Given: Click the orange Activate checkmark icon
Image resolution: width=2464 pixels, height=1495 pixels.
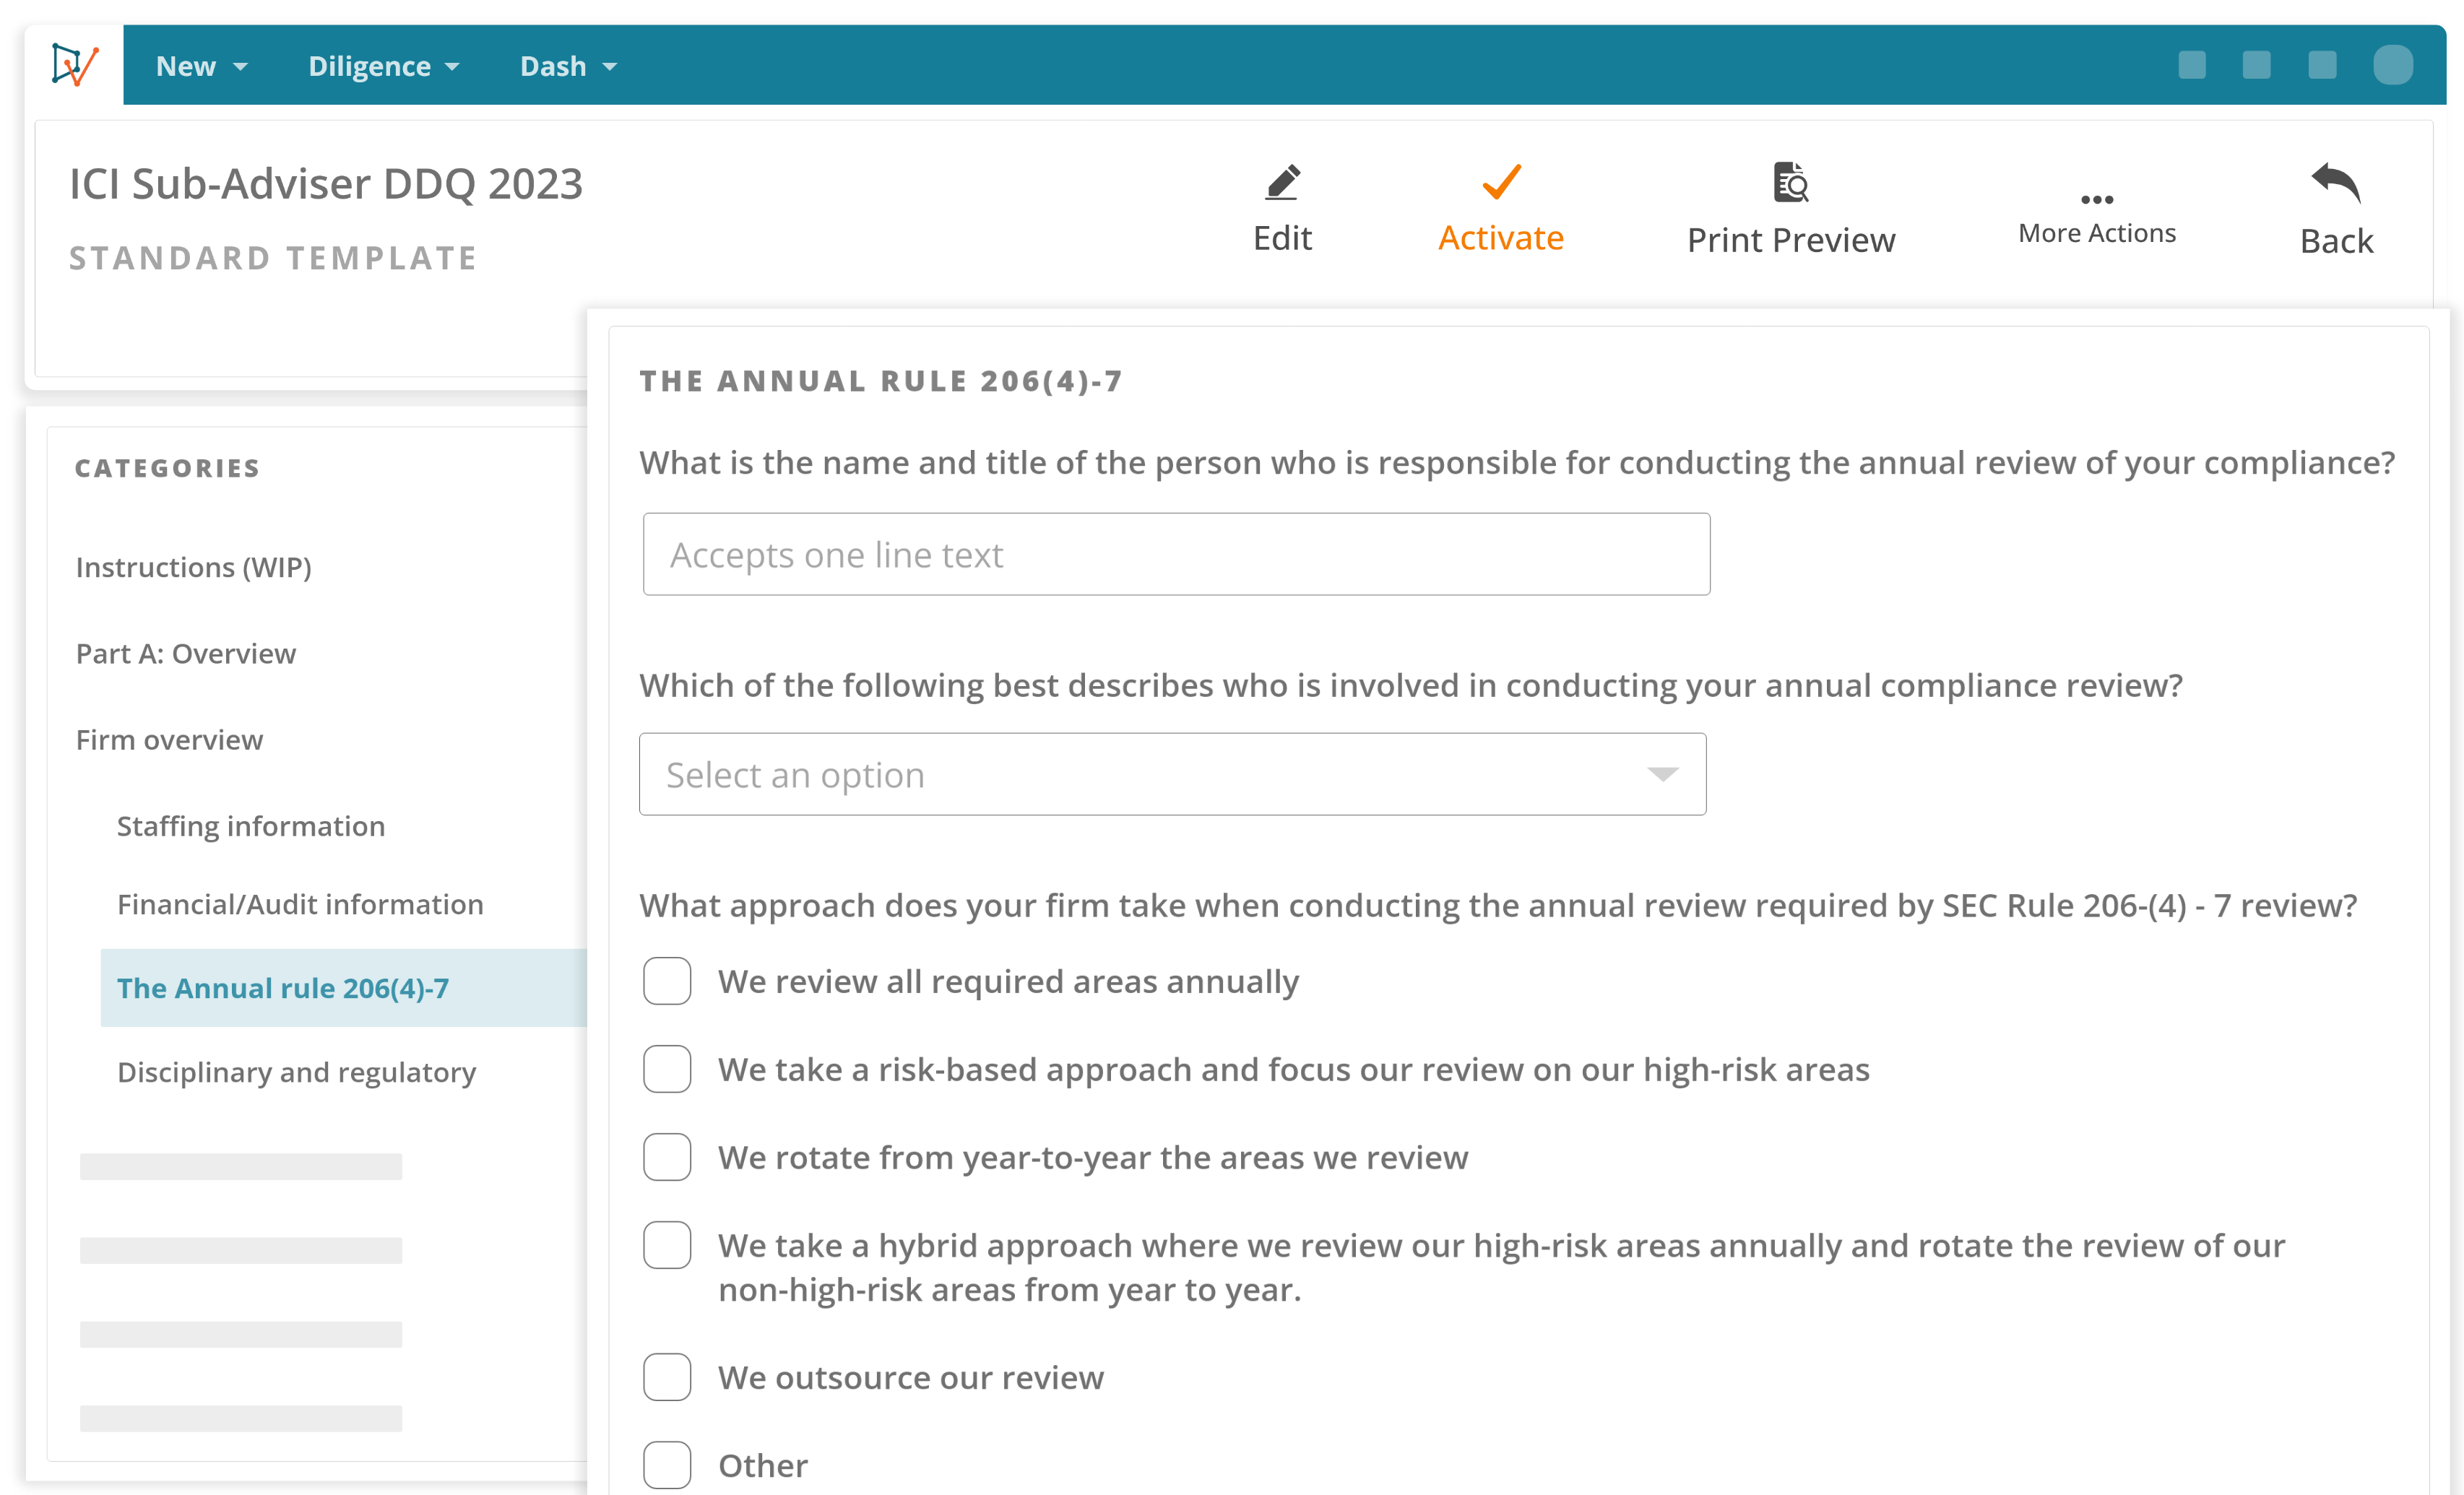Looking at the screenshot, I should coord(1500,183).
